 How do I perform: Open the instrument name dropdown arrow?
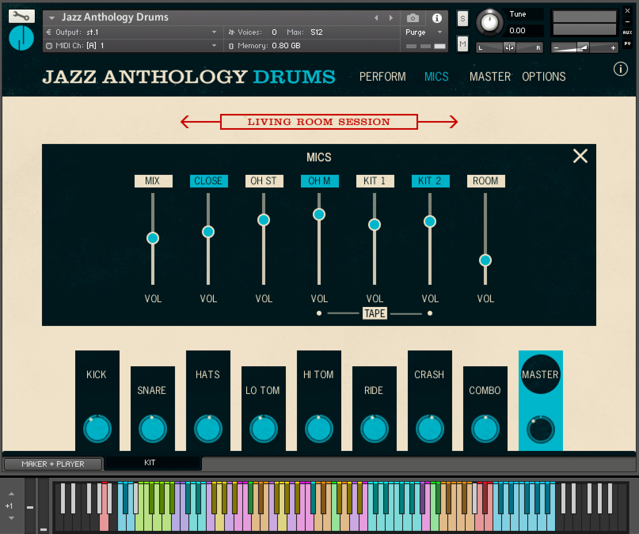51,18
